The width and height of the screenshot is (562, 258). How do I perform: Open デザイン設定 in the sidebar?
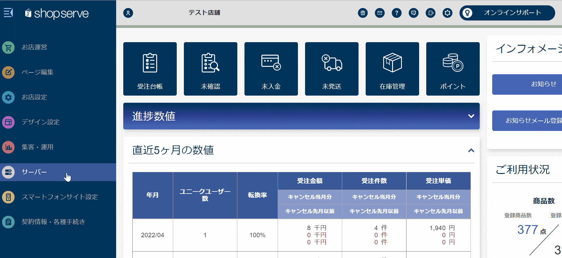click(40, 122)
